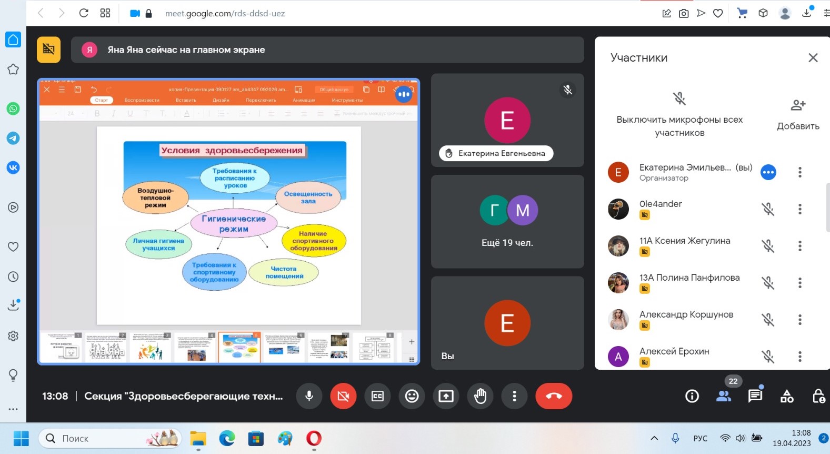830x454 pixels.
Task: Open the browser start page grid icon
Action: click(105, 13)
